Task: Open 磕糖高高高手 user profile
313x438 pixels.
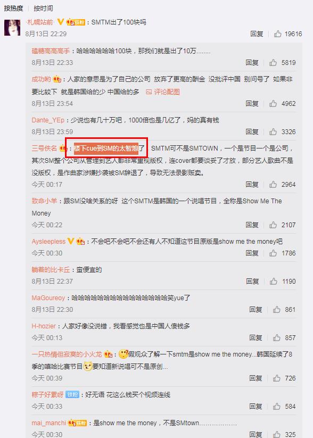Action: click(x=51, y=51)
